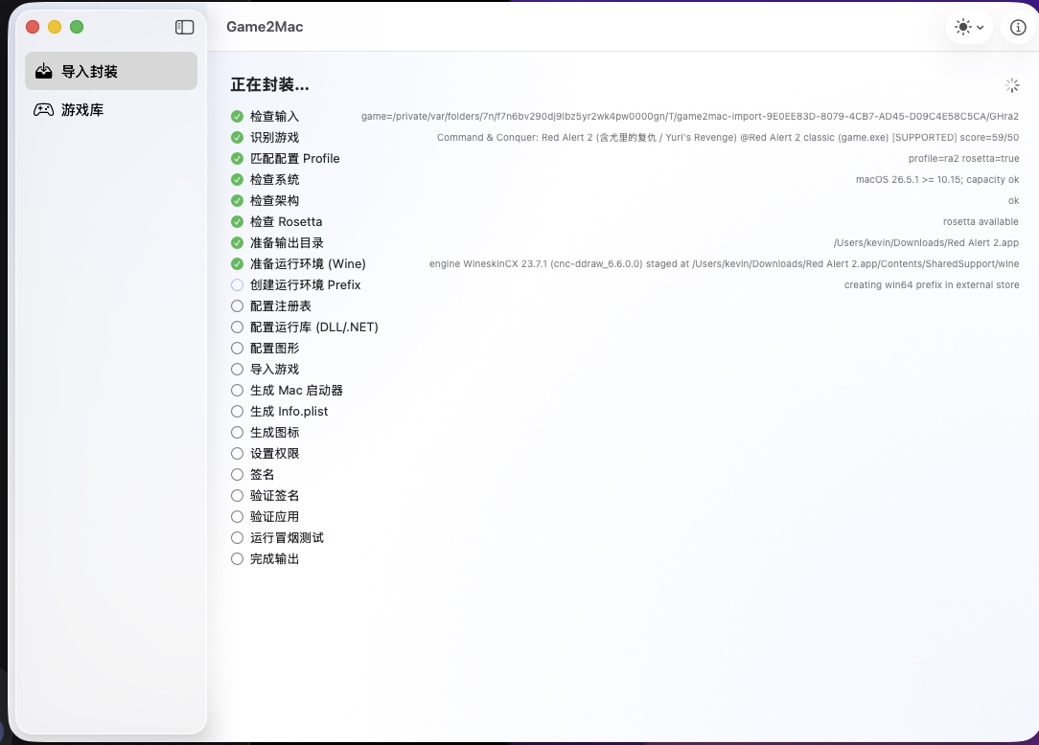This screenshot has width=1039, height=745.
Task: Click the loading spinner next to 正在封装
Action: tap(1012, 85)
